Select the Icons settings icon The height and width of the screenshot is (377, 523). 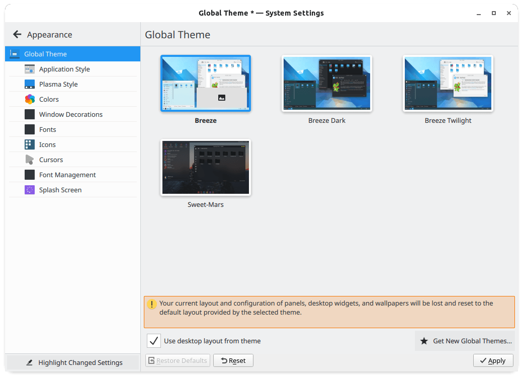(29, 144)
